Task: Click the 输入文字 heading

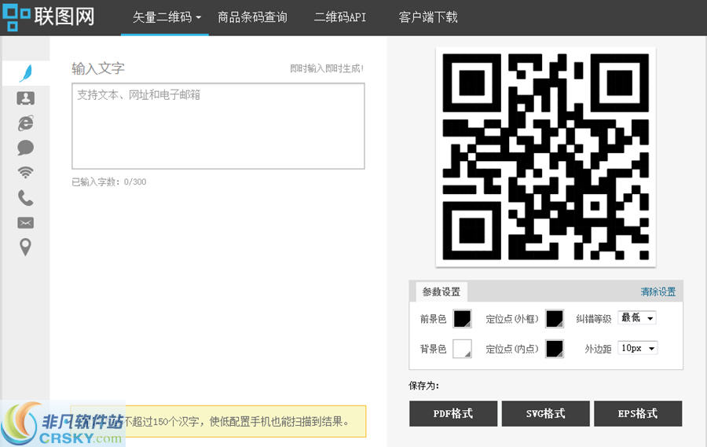Action: click(x=98, y=68)
